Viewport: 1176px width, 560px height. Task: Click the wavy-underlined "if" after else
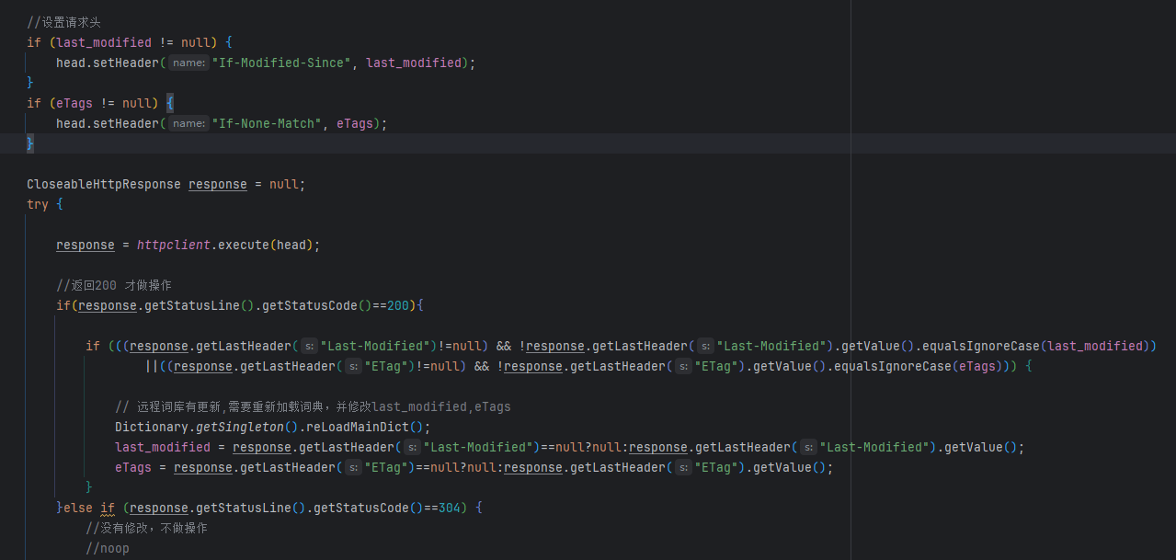pyautogui.click(x=108, y=508)
